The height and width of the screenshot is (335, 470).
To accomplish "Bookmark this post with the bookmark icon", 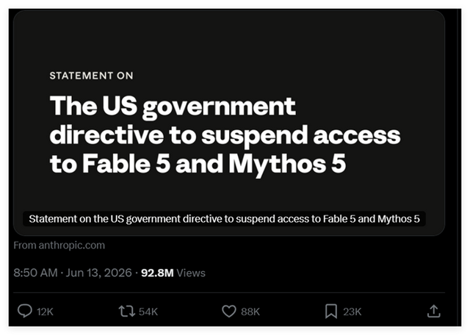I will [331, 311].
